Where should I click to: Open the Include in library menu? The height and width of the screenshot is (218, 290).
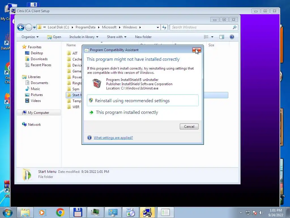pyautogui.click(x=84, y=37)
